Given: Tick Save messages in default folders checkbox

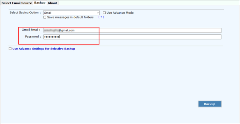Looking at the screenshot, I should (45, 17).
